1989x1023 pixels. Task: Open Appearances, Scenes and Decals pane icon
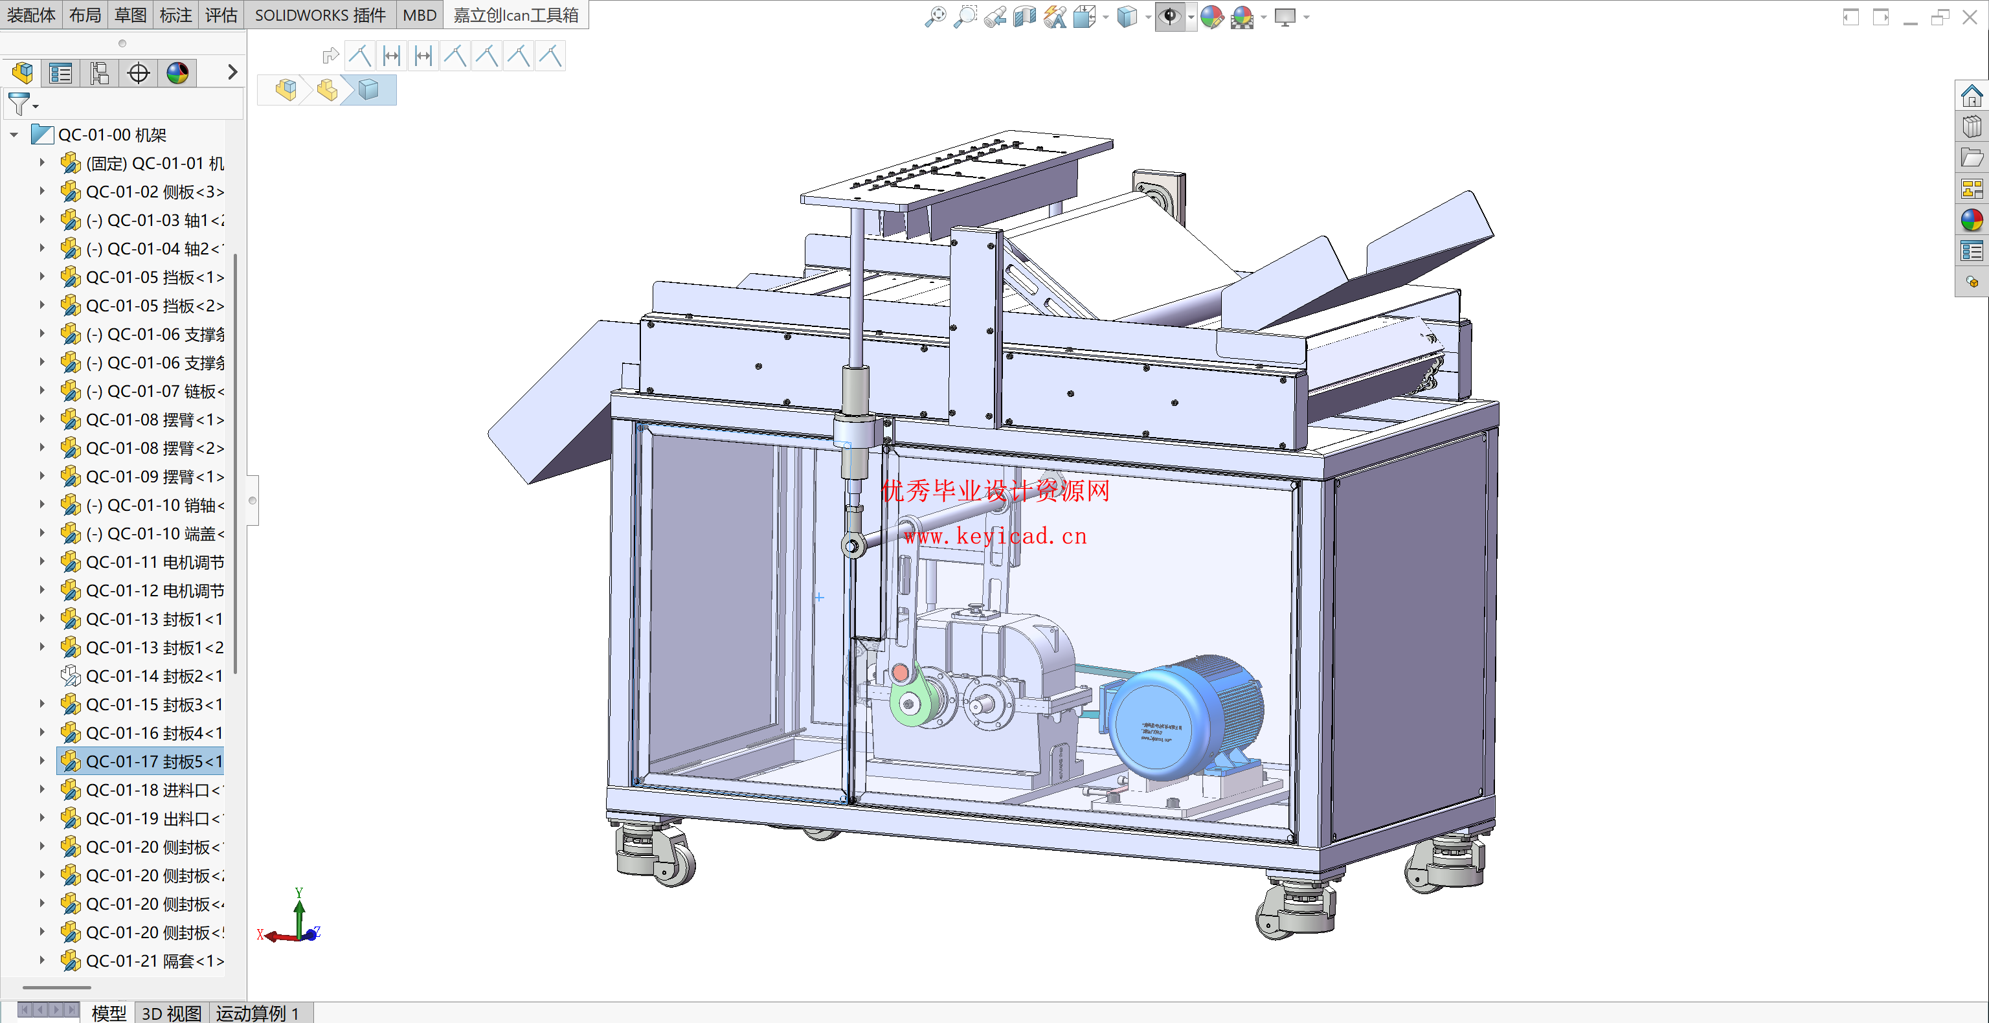coord(1972,220)
